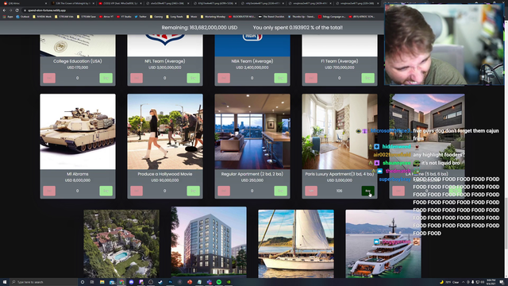The image size is (508, 286).
Task: Click the address bar URL
Action: point(47,10)
